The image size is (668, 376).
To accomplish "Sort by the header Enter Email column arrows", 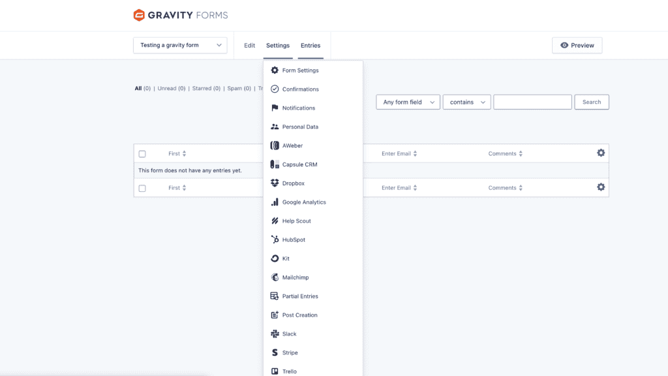I will [415, 153].
